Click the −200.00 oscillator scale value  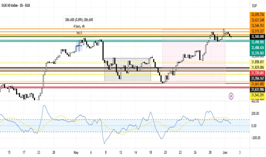255,138
